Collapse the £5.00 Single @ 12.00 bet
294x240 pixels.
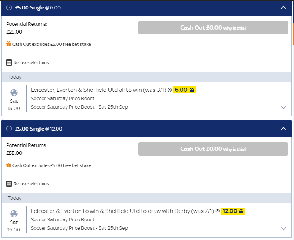(283, 129)
